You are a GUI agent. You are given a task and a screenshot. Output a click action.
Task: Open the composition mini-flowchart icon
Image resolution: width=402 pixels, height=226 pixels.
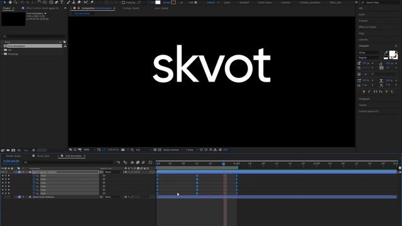click(x=118, y=162)
